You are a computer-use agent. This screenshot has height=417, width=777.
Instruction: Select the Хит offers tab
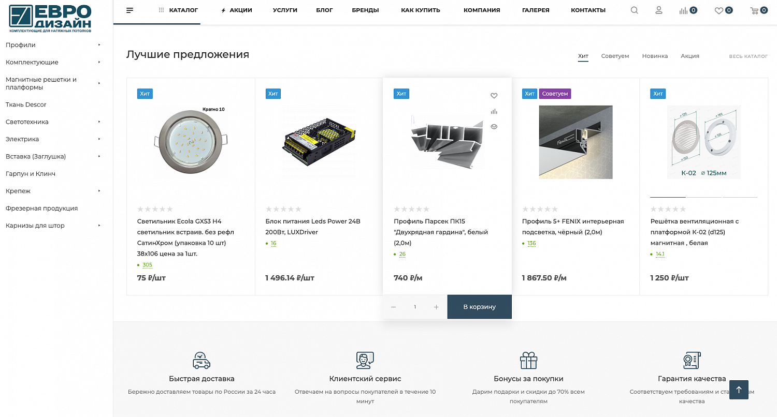[583, 56]
